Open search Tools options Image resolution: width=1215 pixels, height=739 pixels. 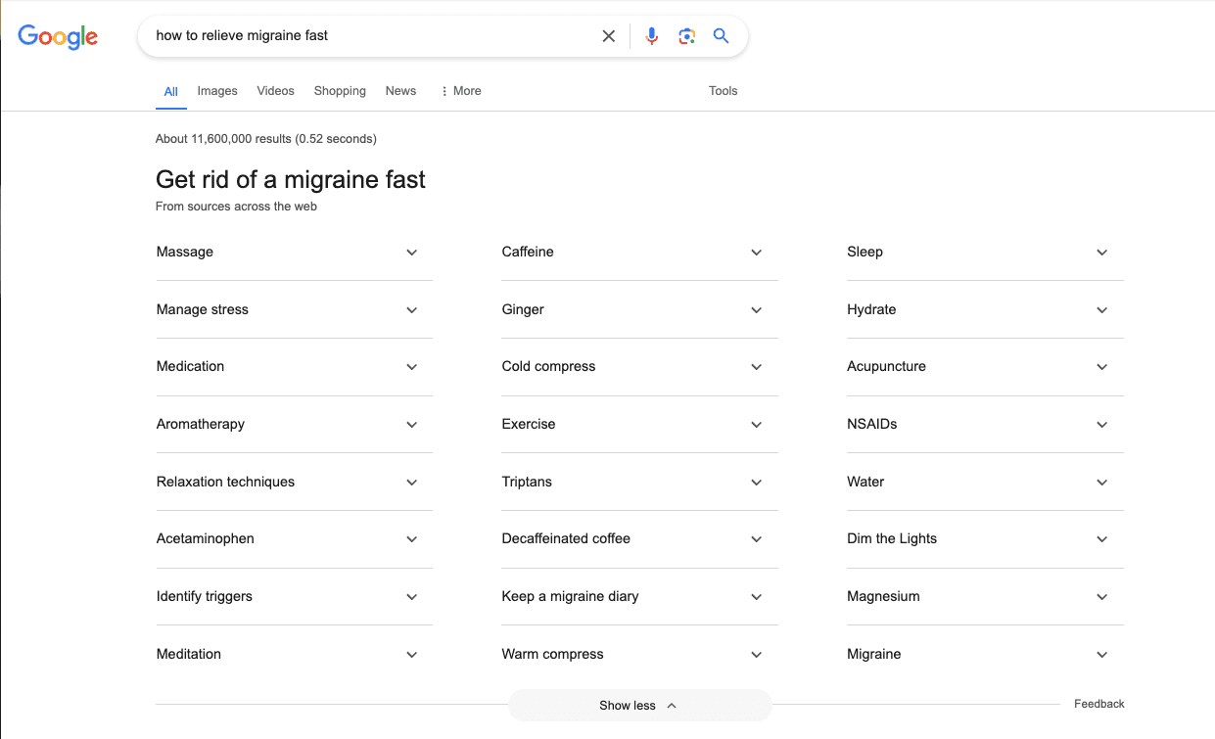pyautogui.click(x=723, y=90)
